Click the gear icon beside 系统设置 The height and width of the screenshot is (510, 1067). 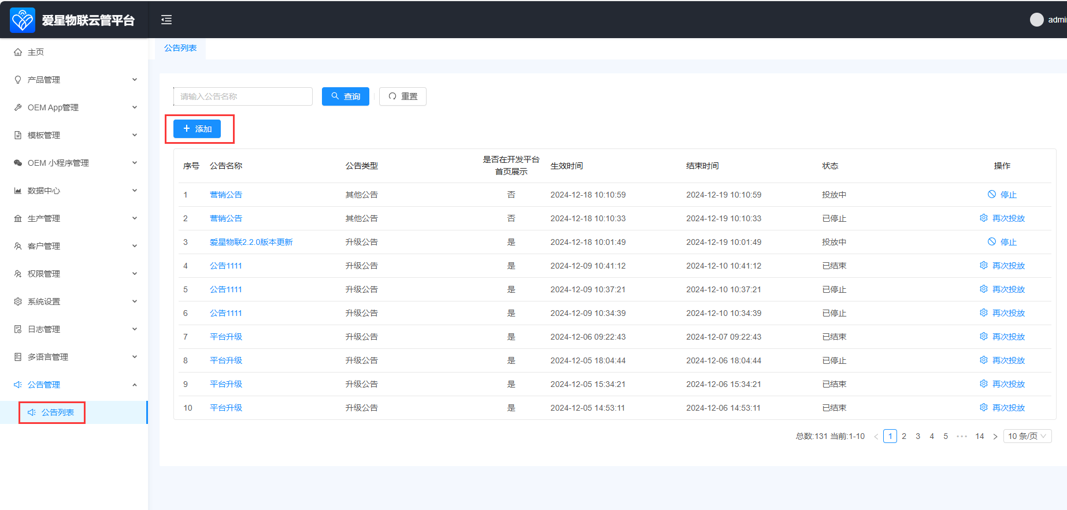pyautogui.click(x=18, y=301)
